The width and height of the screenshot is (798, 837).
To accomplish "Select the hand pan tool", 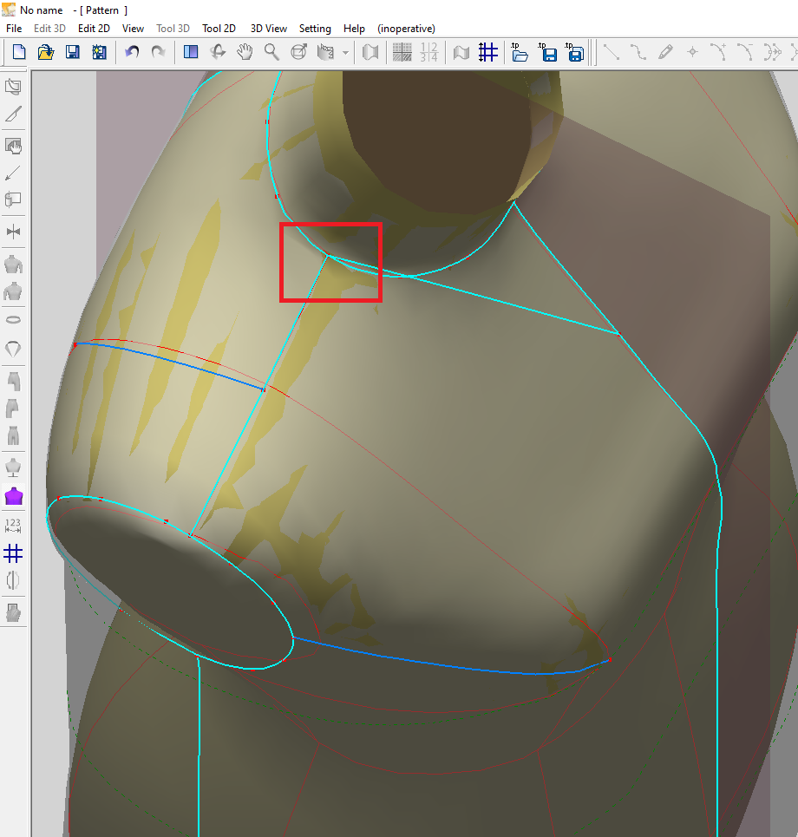I will click(245, 52).
